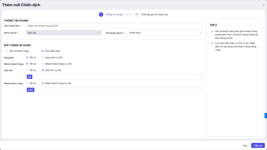The image size is (267, 150).
Task: Click the TWT tag chip
Action: click(31, 90)
